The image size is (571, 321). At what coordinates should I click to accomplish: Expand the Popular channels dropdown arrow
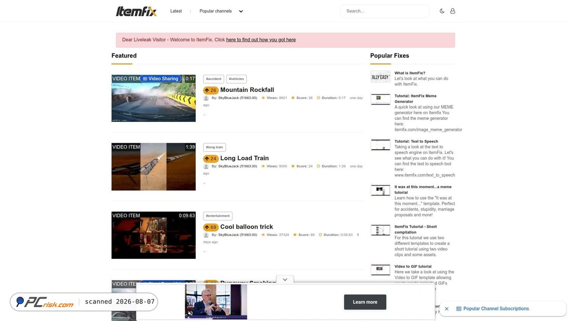[241, 11]
